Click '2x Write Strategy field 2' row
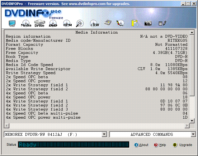This screenshot has height=156, width=198. [97, 89]
